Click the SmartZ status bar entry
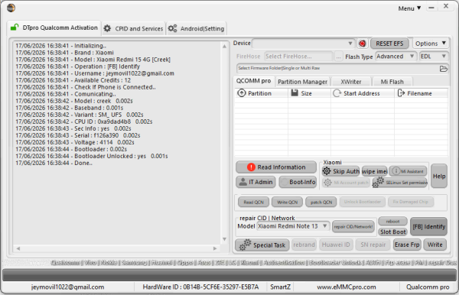This screenshot has width=459, height=295. coord(280,287)
